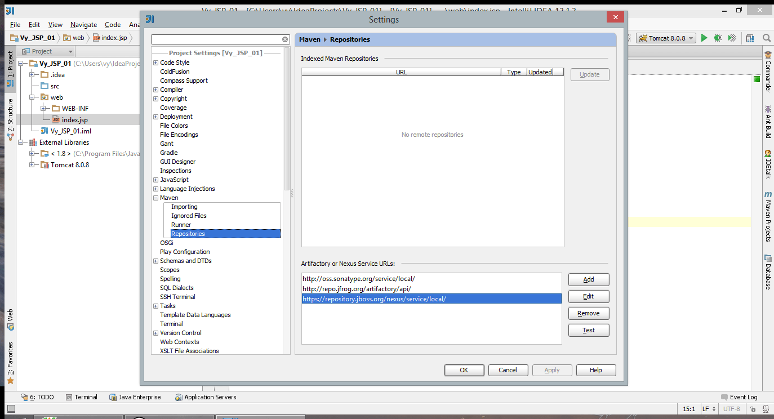Open the Web tool window

point(10,319)
